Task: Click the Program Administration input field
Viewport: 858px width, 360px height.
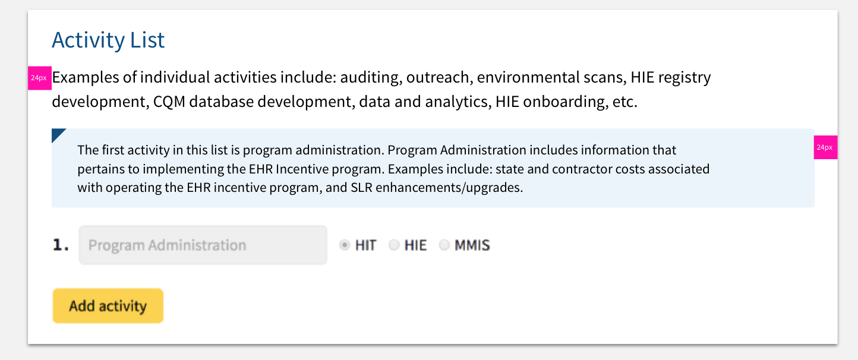Action: tap(203, 245)
